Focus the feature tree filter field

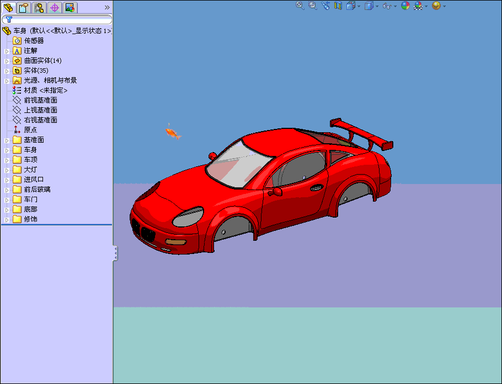coord(57,19)
